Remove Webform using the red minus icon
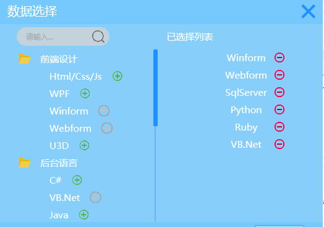 tap(279, 75)
